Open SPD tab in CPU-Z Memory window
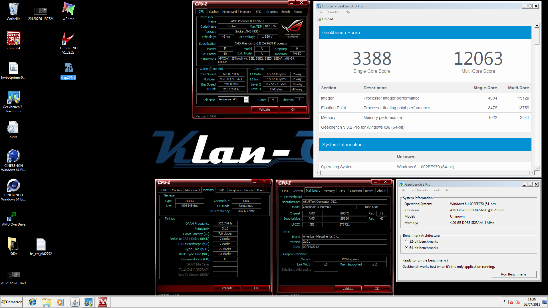This screenshot has width=548, height=308. [x=221, y=190]
